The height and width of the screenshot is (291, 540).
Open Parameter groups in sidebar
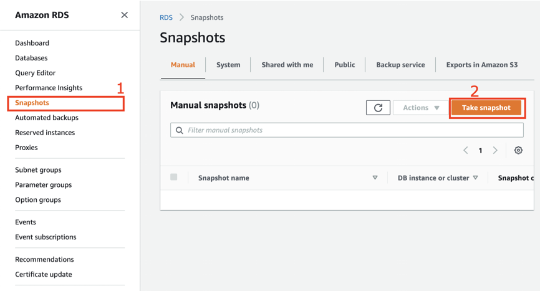(43, 185)
